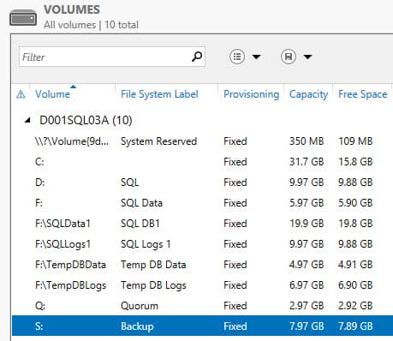Click the 350 MB capacity value
This screenshot has width=393, height=341.
307,141
